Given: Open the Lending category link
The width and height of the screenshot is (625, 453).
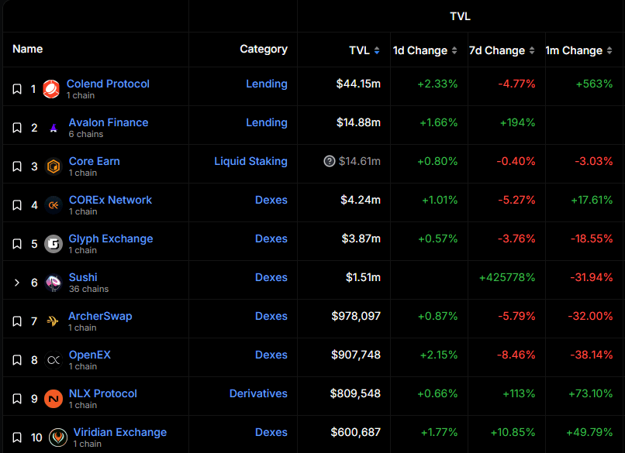Looking at the screenshot, I should [x=267, y=84].
